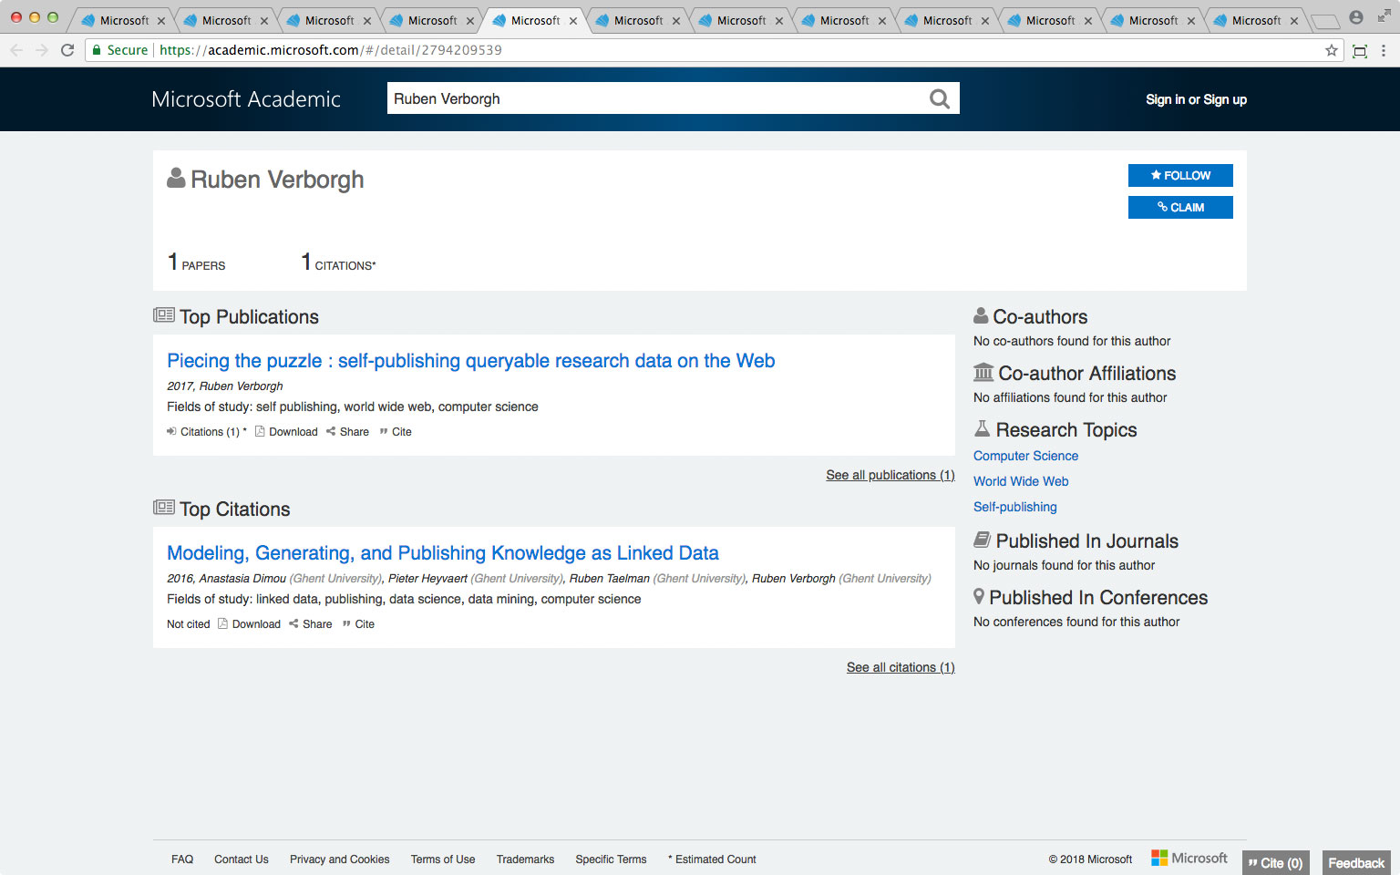The width and height of the screenshot is (1400, 875).
Task: Share the 'Piecing the puzzle' paper
Action: [347, 432]
